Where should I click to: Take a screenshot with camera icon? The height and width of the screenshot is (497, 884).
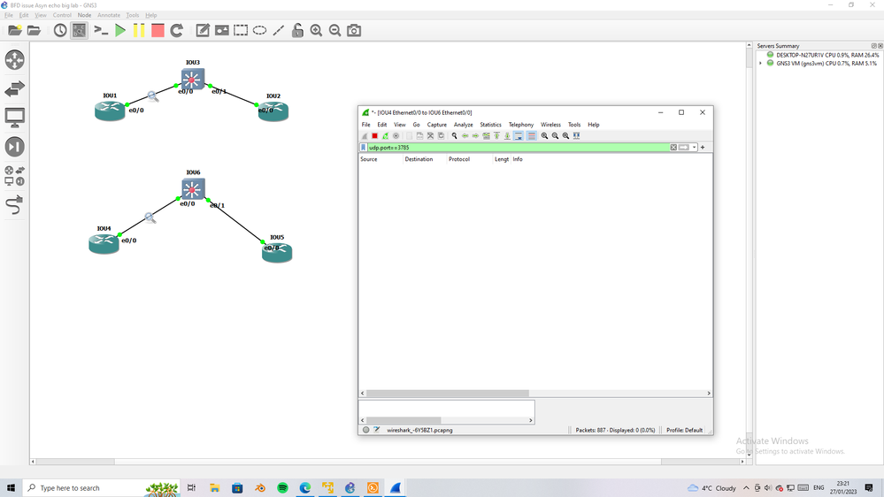(x=354, y=30)
